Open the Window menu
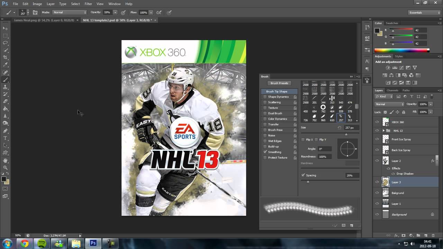Viewport: 443px width, 249px height. 115,4
